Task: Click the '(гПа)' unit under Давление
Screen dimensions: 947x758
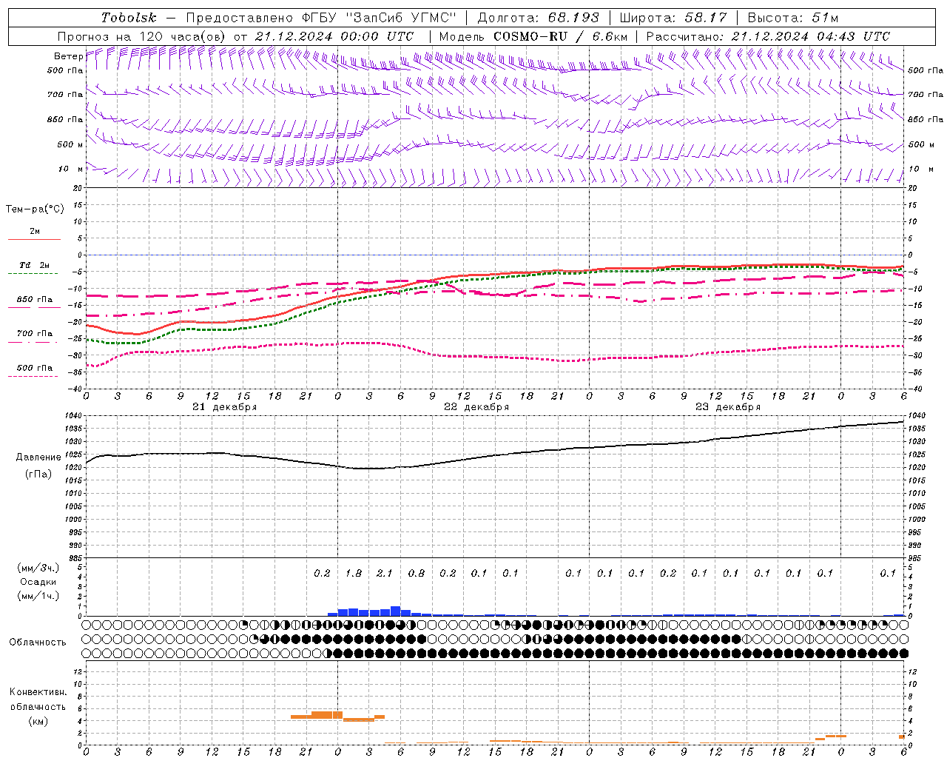Action: click(x=38, y=474)
